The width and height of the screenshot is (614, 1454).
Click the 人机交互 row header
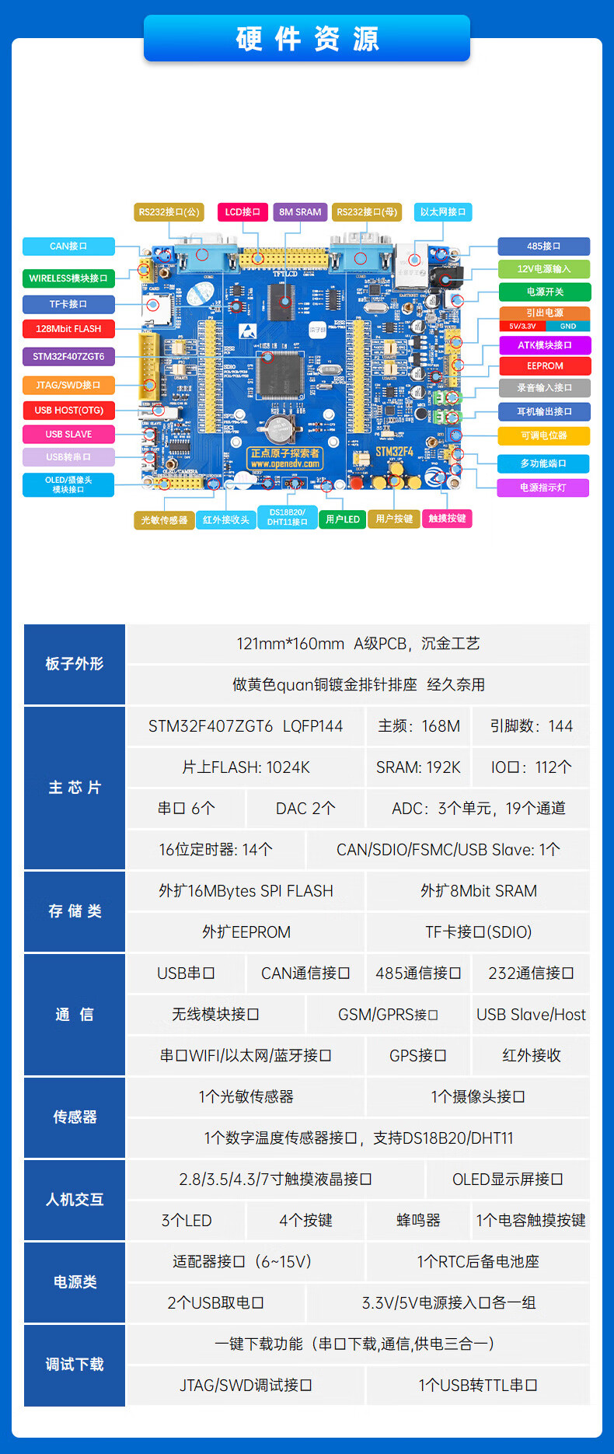75,1200
